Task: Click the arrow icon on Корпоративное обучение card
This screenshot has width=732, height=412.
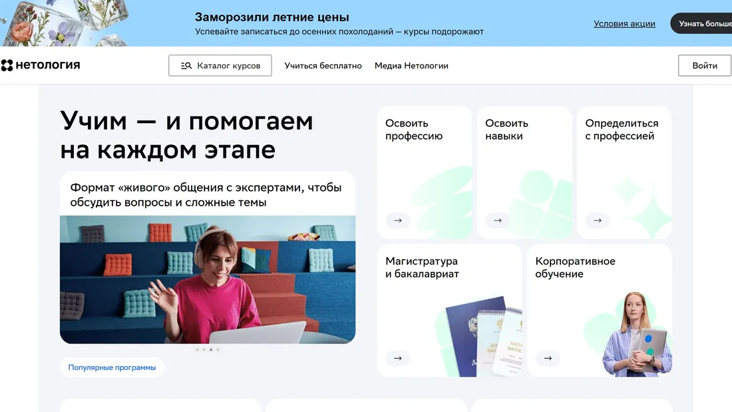Action: click(x=548, y=358)
